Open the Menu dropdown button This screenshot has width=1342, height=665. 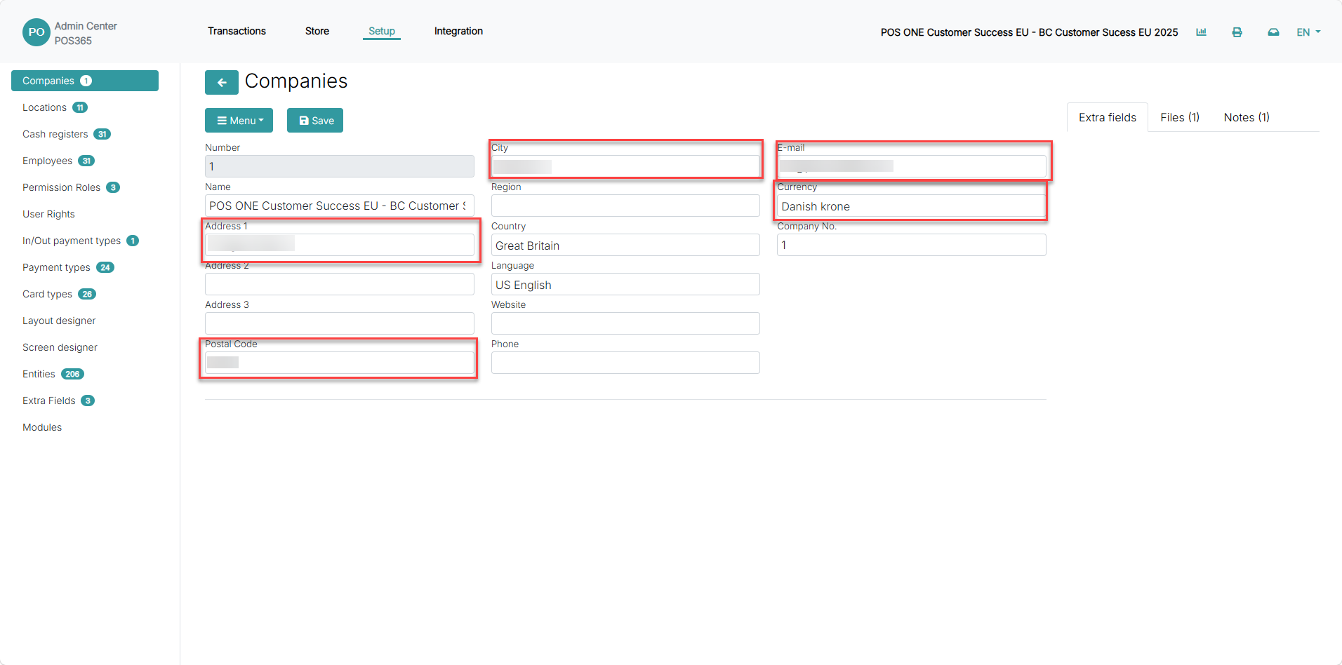pos(239,121)
